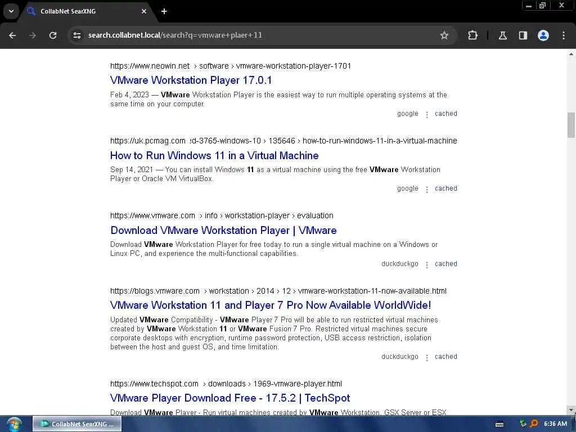The image size is (576, 432).
Task: Open How to Run Windows 11 in a Virtual Machine
Action: coord(214,155)
